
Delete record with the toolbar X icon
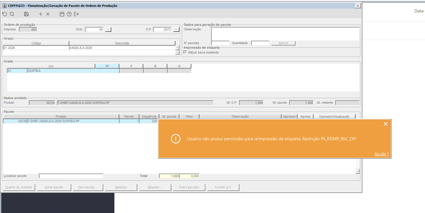[x=48, y=14]
